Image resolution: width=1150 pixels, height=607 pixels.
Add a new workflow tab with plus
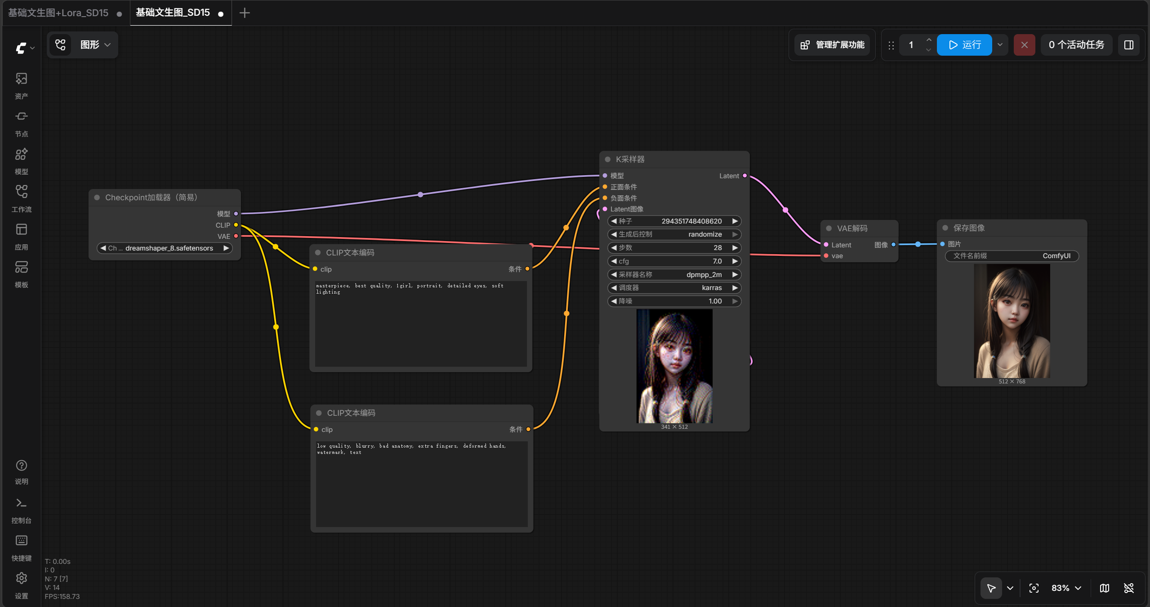click(245, 13)
